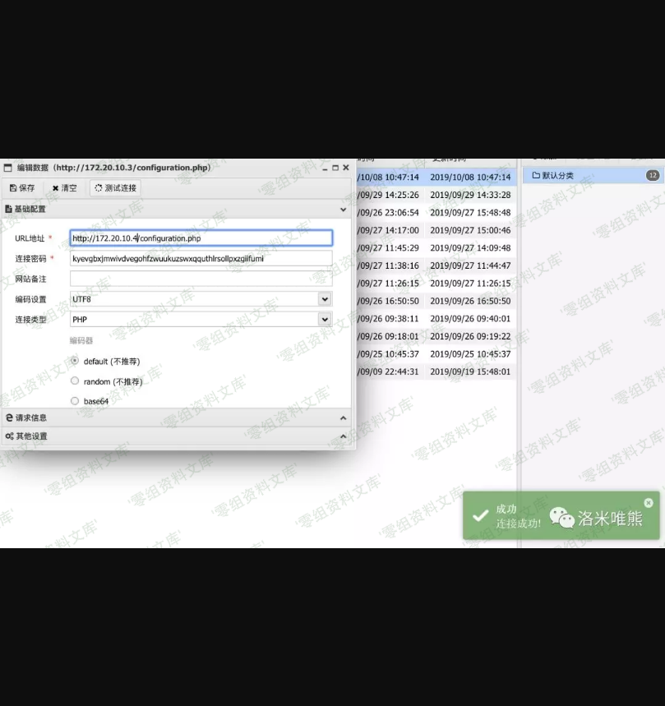Click the 保存 (Save) button
The image size is (665, 706).
tap(22, 188)
